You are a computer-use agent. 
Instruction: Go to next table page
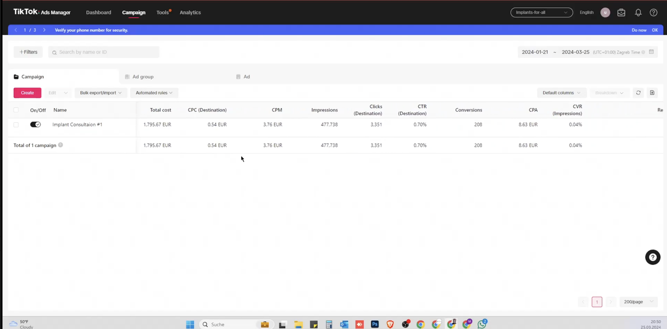(611, 302)
